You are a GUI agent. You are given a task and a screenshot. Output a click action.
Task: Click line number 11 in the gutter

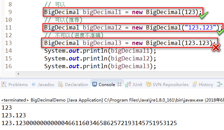tap(8, 27)
